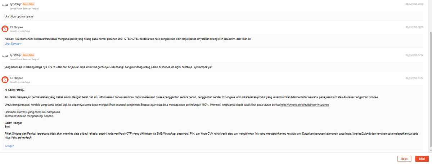Collapse the last reply with Tutup
The image size is (432, 164).
[10, 146]
